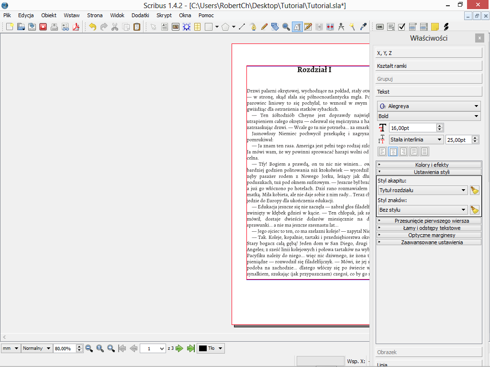Open the Alegreya font family dropdown

(429, 106)
